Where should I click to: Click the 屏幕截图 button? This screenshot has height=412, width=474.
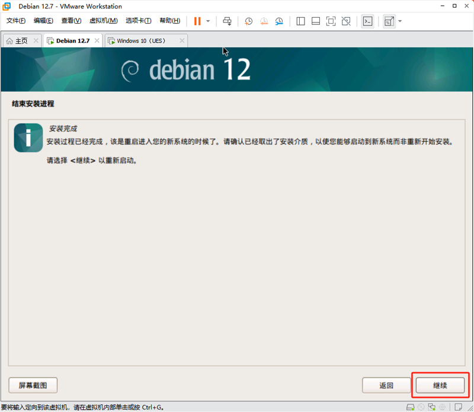33,385
